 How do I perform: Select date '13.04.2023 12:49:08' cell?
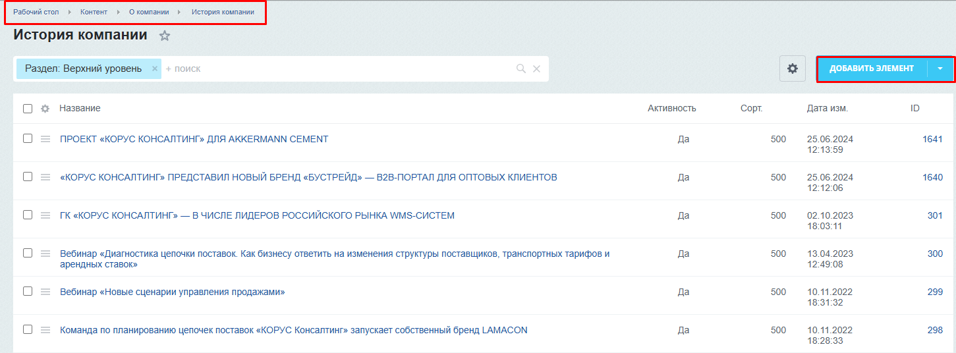point(830,259)
